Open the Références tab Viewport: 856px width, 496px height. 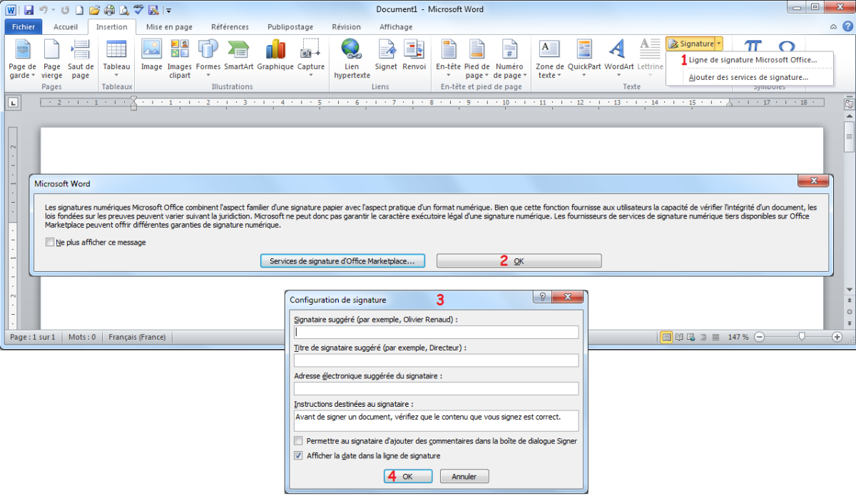230,27
